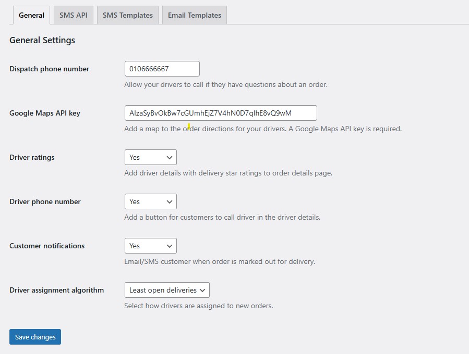Open the SMS Templates tab
469x354 pixels.
pyautogui.click(x=127, y=15)
